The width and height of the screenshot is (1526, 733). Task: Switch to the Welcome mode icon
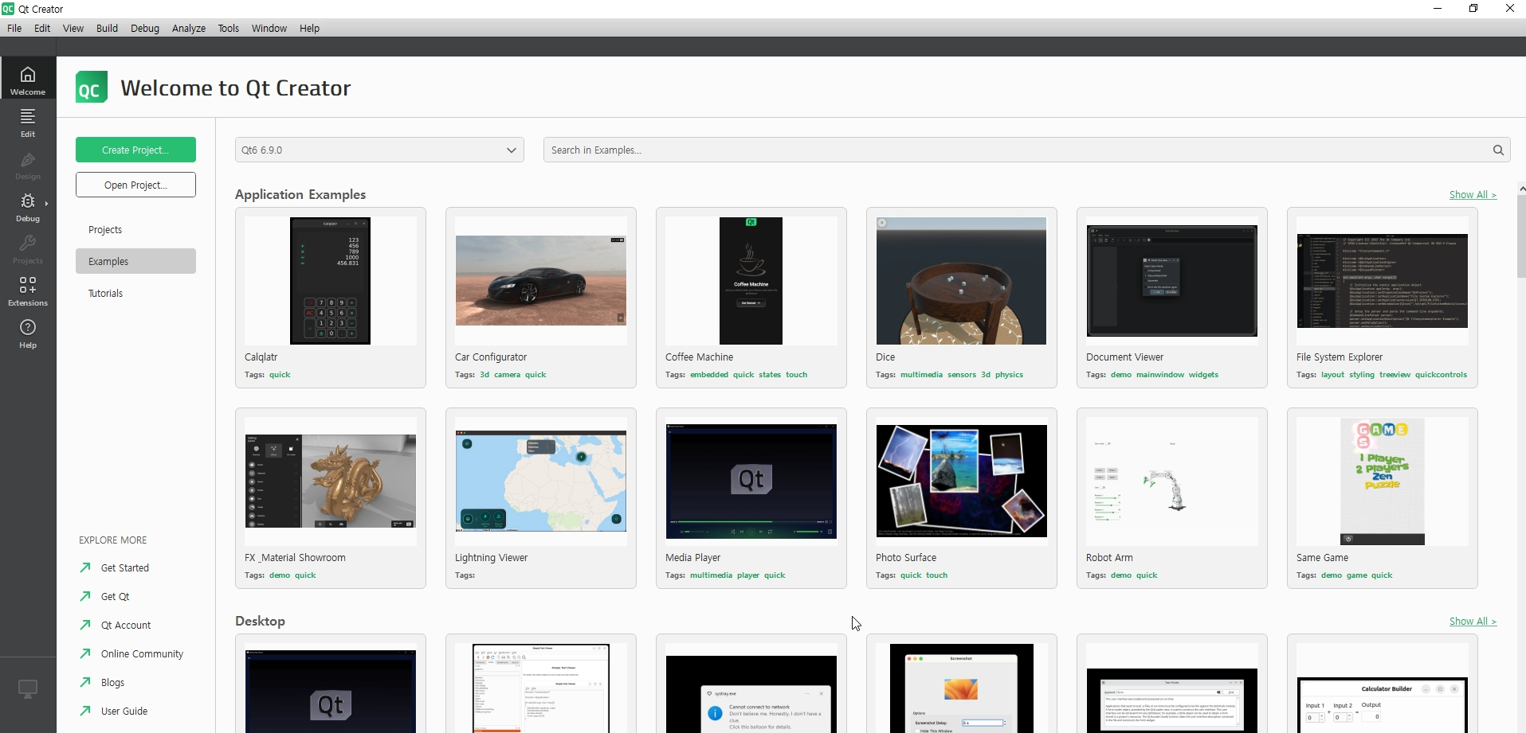tap(28, 75)
